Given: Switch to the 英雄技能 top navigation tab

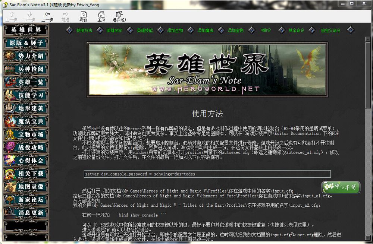Looking at the screenshot, I should click(145, 31).
